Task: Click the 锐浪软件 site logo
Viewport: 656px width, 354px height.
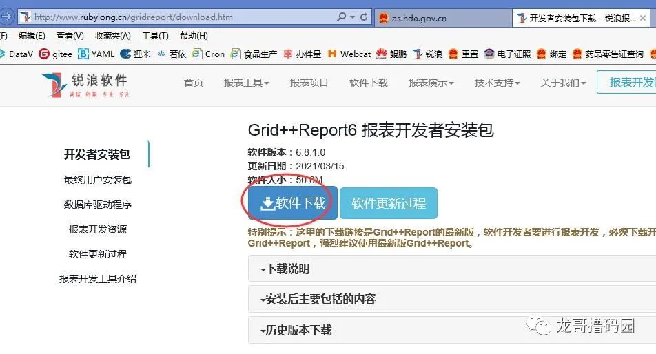Action: tap(85, 85)
